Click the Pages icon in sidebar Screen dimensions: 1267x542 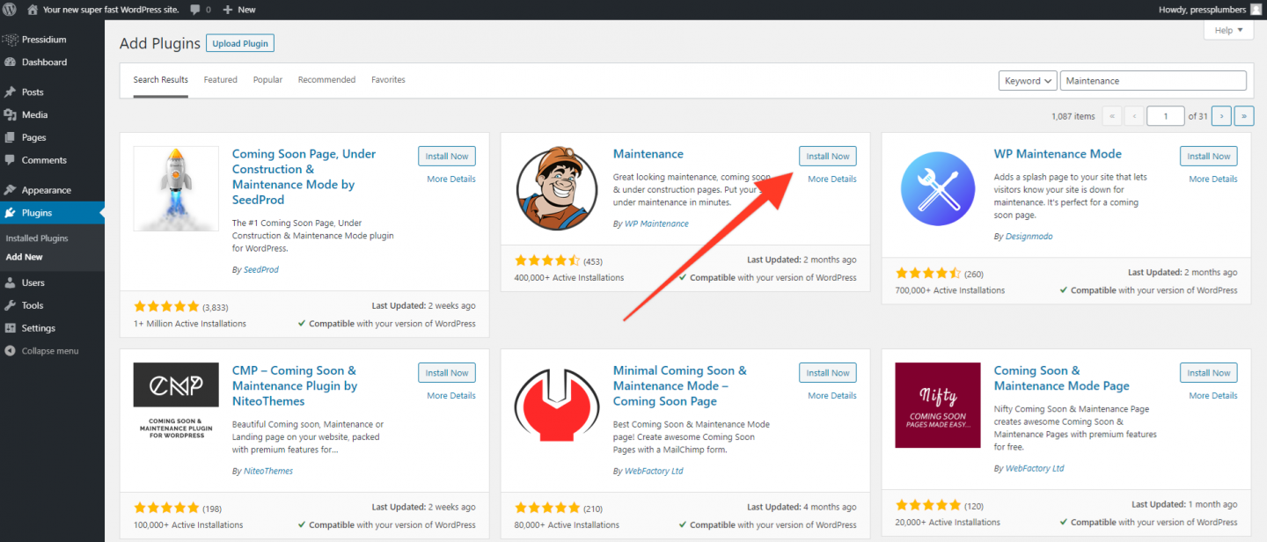[x=11, y=138]
